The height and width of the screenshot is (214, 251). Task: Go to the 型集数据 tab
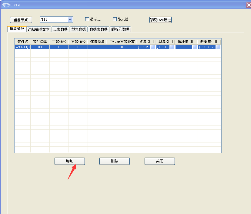coord(79,29)
